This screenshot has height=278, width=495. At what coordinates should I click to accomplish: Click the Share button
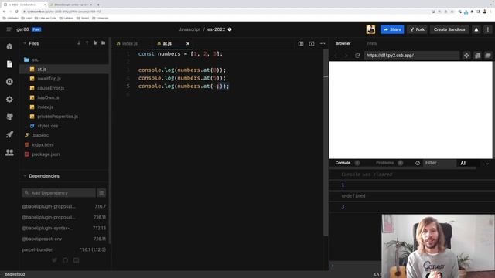[392, 29]
